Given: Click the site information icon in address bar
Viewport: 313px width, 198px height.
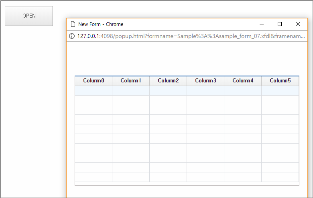Looking at the screenshot, I should coord(72,36).
